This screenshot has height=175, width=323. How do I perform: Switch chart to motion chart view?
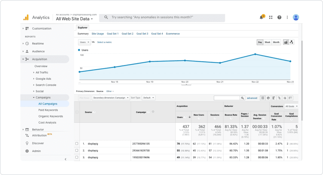(x=291, y=42)
